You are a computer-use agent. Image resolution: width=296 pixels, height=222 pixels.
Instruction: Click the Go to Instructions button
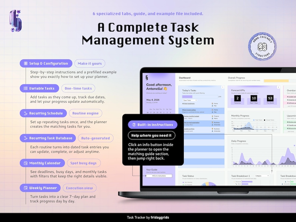pos(159,176)
